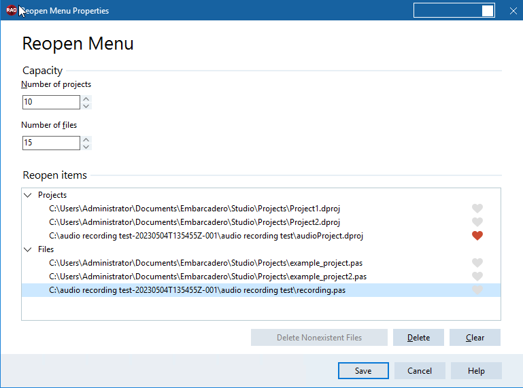The height and width of the screenshot is (388, 523).
Task: Favorite Project1.dproj with its heart icon
Action: [477, 209]
